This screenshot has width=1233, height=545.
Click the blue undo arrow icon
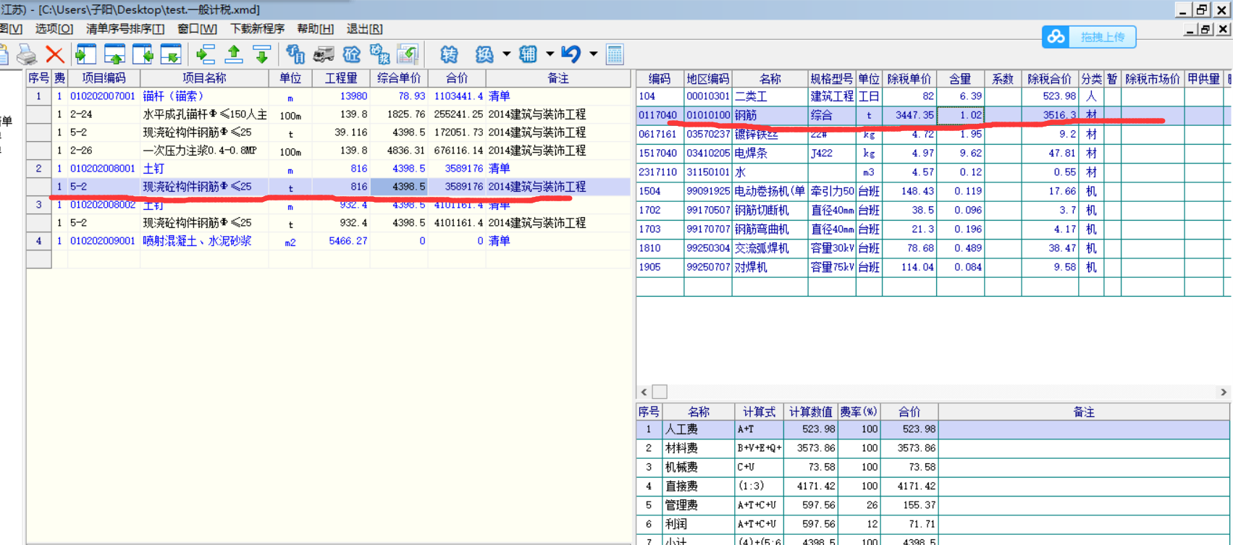[571, 54]
